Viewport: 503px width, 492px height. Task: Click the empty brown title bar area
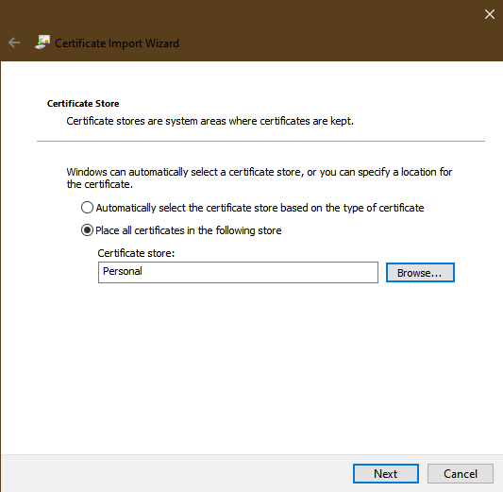tap(321, 30)
